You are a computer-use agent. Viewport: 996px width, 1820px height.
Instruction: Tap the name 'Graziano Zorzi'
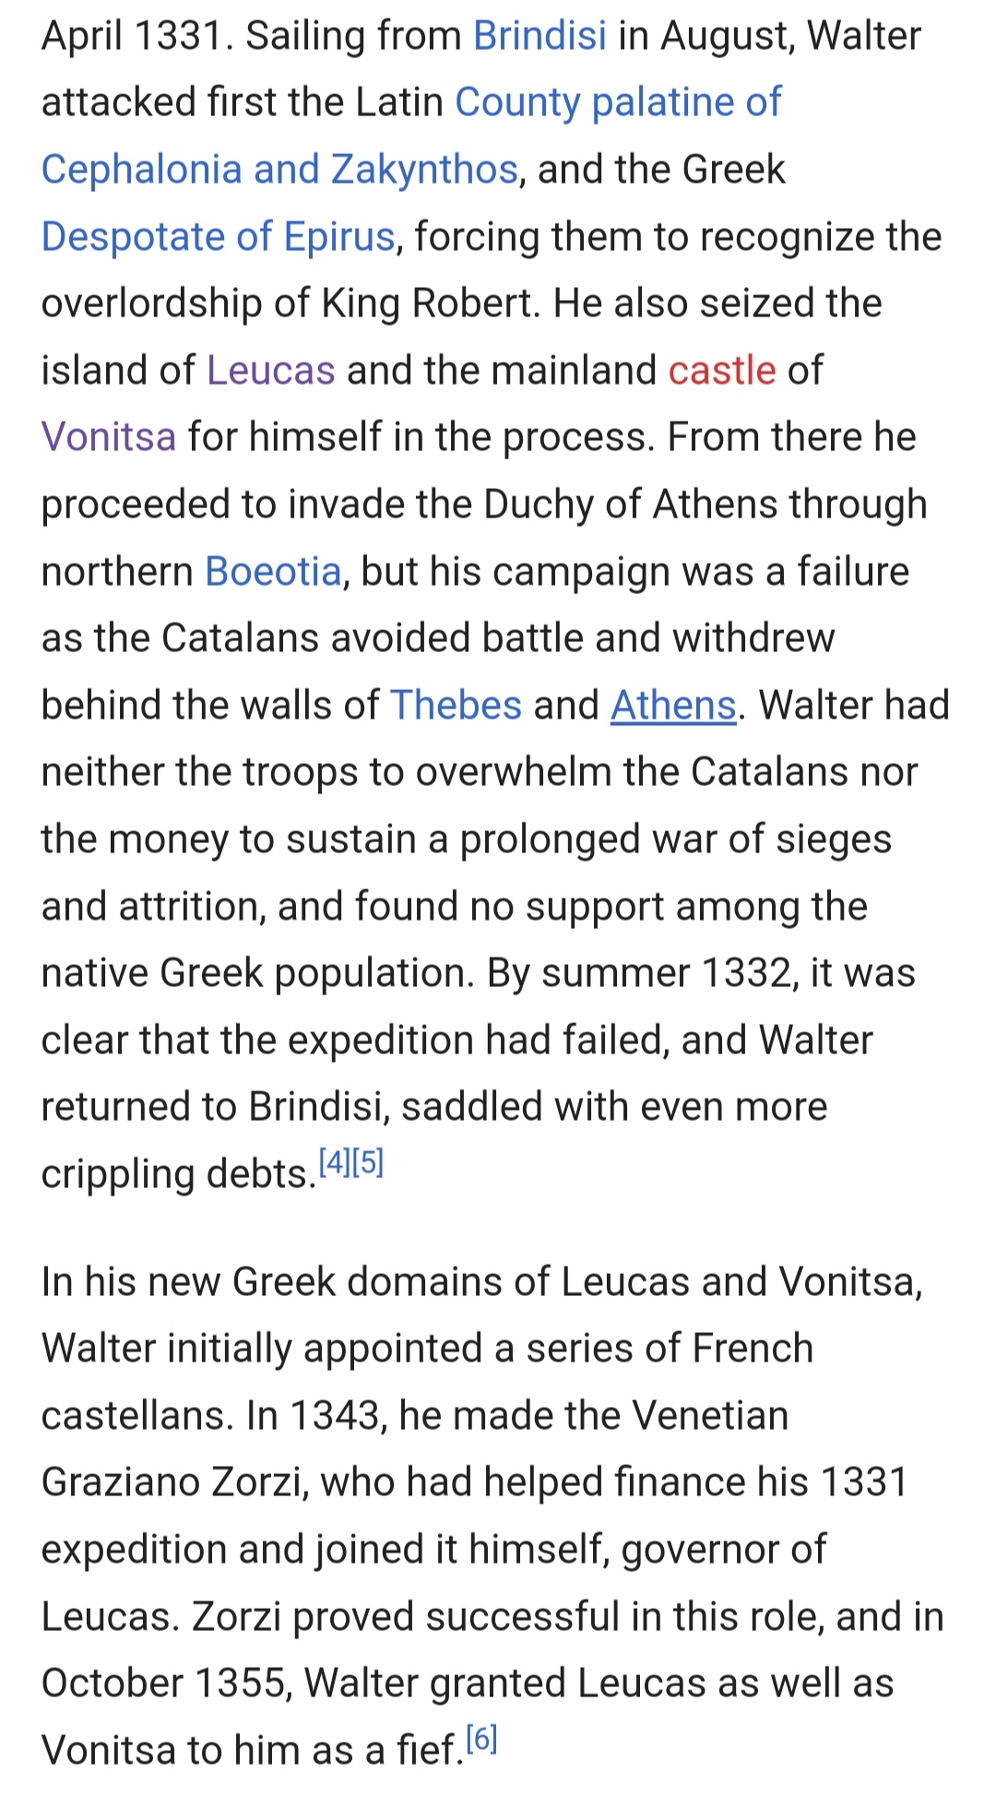tap(175, 1482)
